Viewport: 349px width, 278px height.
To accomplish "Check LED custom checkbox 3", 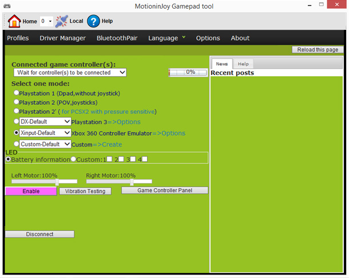I will [133, 159].
